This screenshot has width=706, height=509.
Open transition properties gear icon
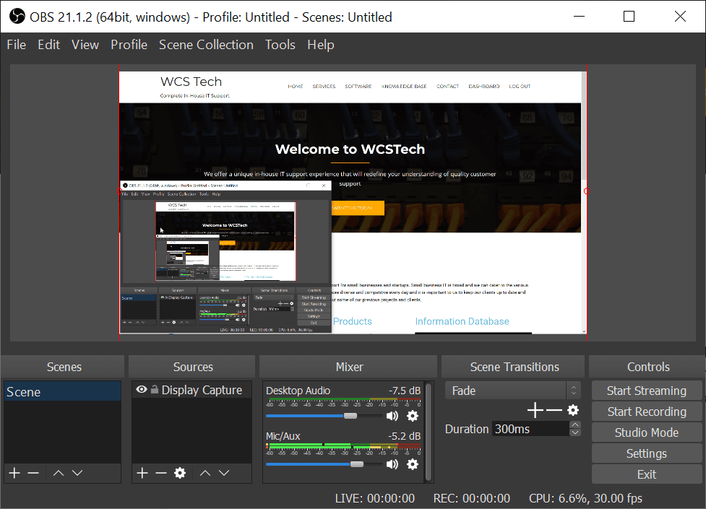573,410
